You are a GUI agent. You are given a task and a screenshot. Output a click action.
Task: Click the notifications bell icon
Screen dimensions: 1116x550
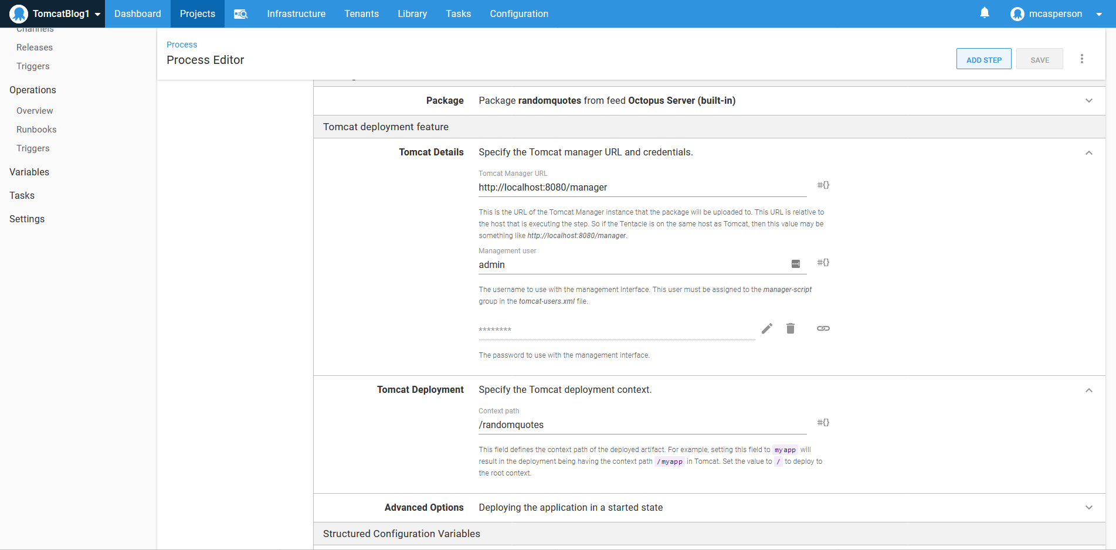click(985, 13)
